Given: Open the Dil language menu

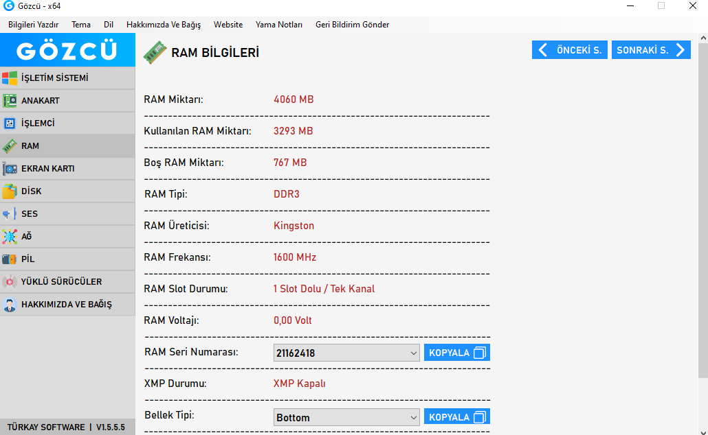Looking at the screenshot, I should point(109,25).
